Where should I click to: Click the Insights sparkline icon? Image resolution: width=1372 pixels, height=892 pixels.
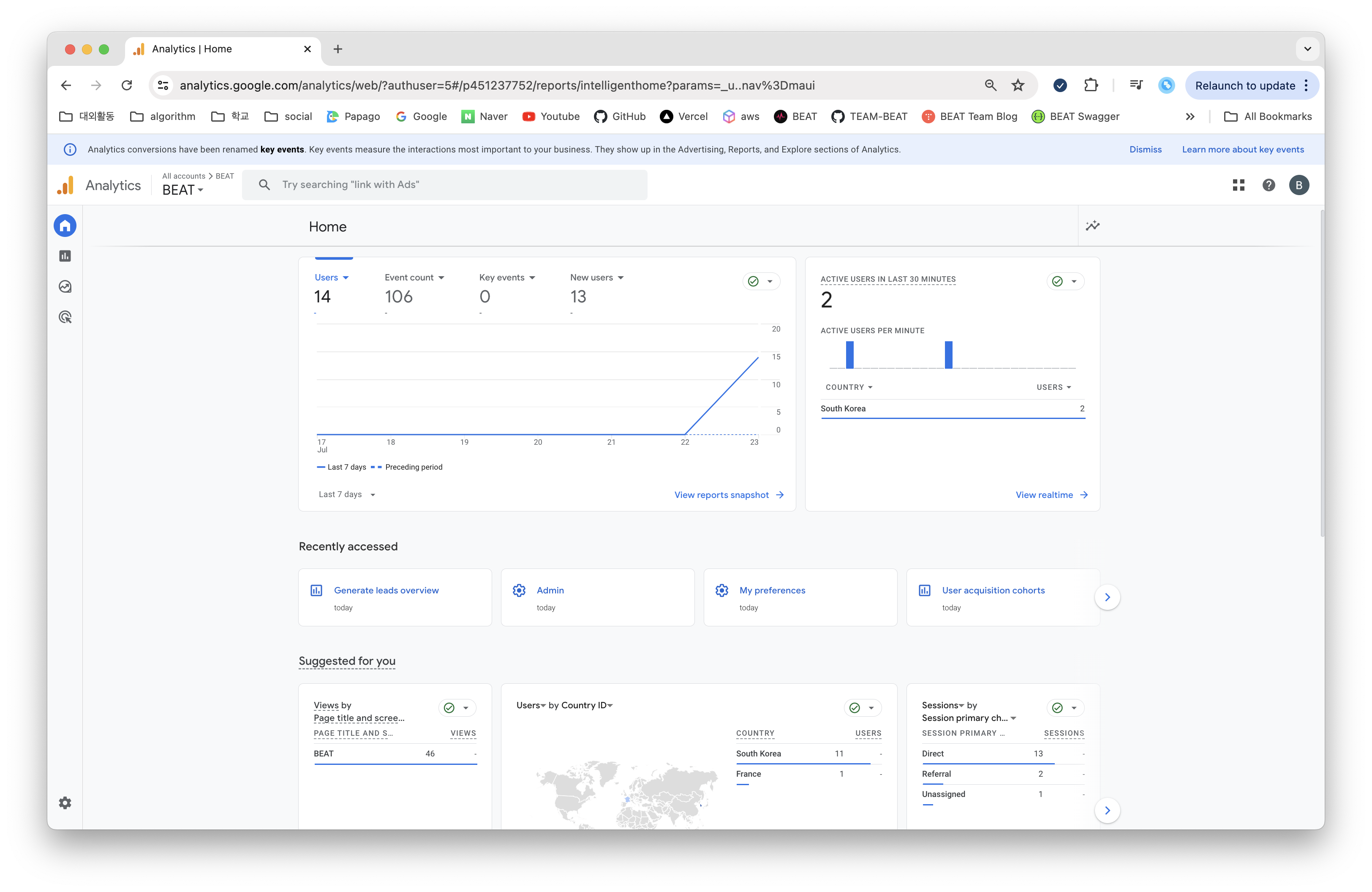(x=1092, y=226)
